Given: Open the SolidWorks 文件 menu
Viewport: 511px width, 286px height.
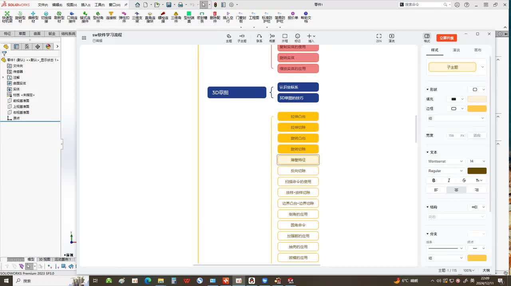Looking at the screenshot, I should [43, 5].
